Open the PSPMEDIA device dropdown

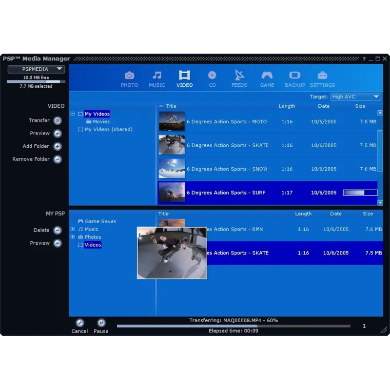36,69
